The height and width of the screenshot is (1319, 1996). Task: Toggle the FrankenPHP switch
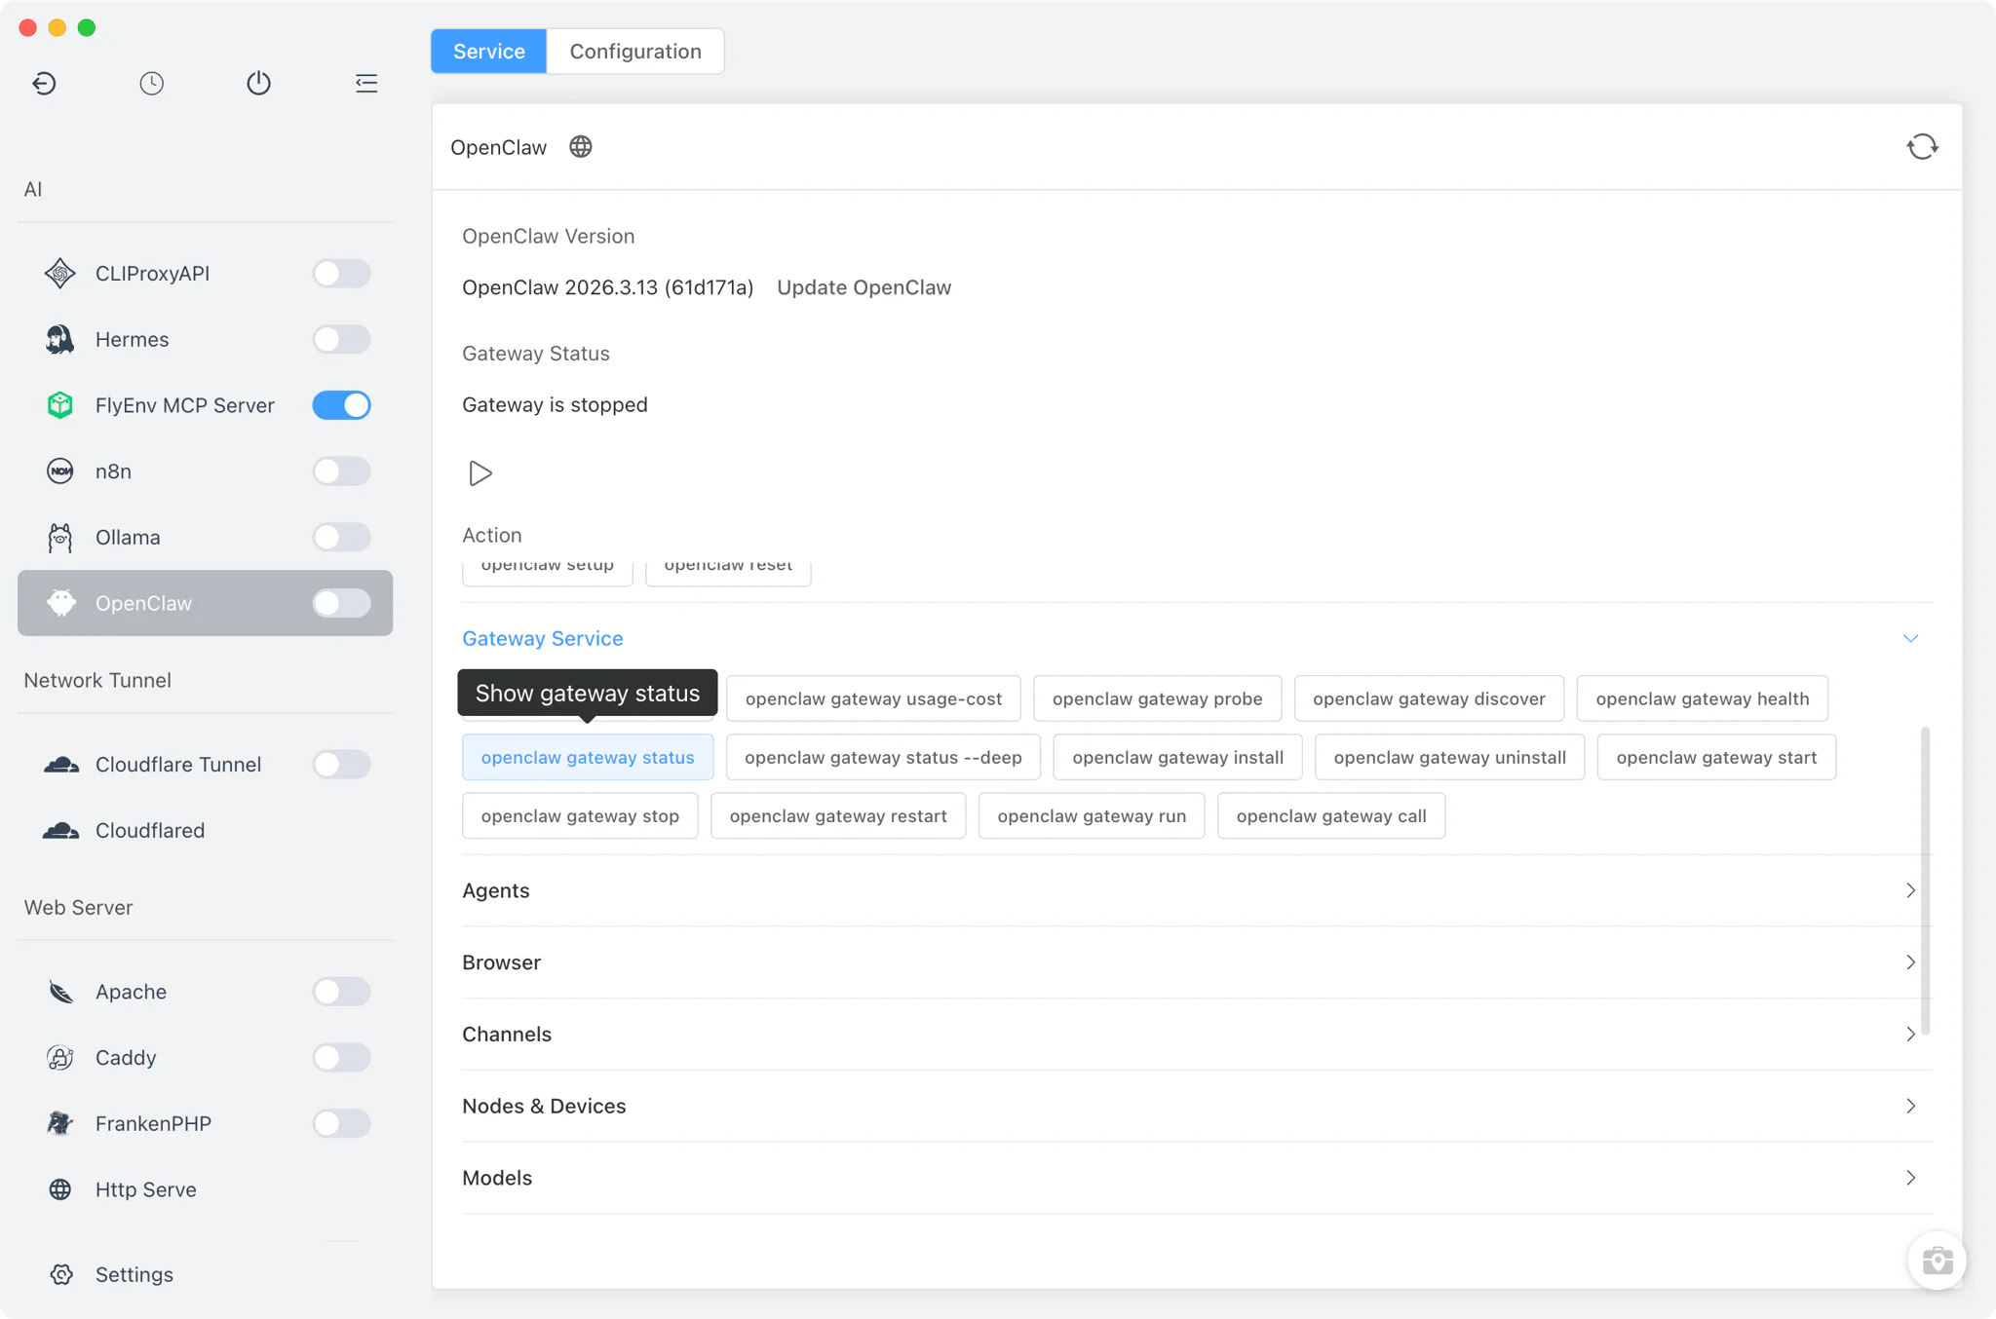341,1123
